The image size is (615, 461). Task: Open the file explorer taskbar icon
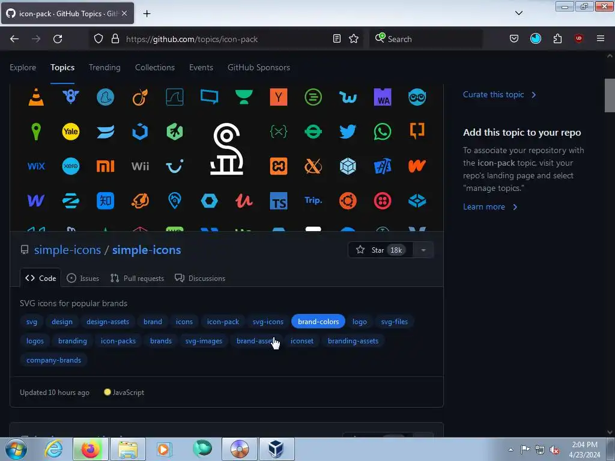coord(128,449)
